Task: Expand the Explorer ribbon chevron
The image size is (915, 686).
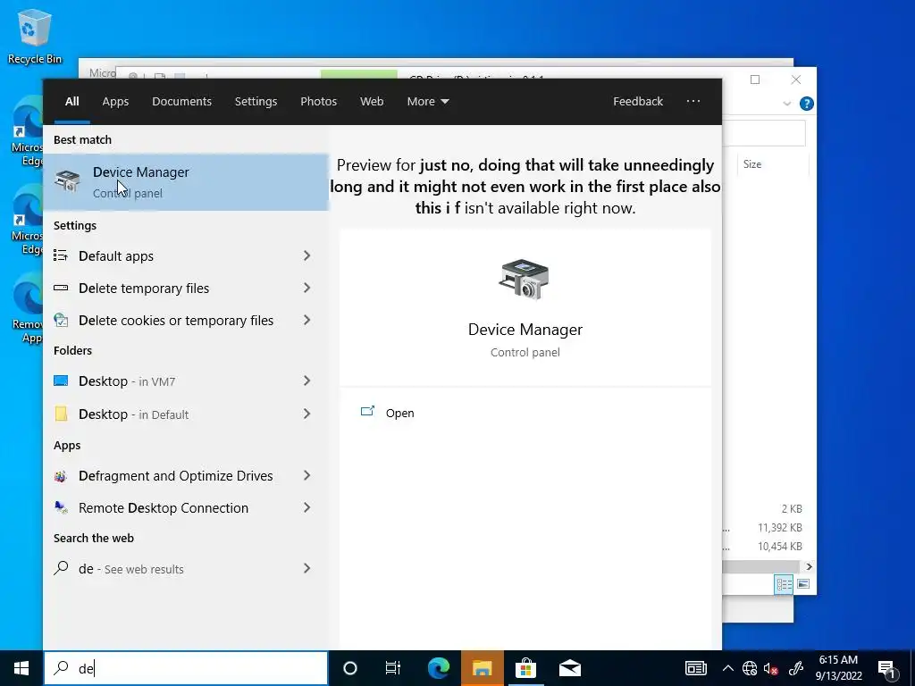Action: (786, 104)
